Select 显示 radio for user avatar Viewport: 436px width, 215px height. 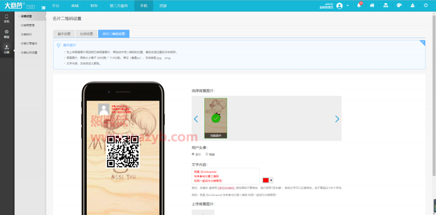[193, 154]
